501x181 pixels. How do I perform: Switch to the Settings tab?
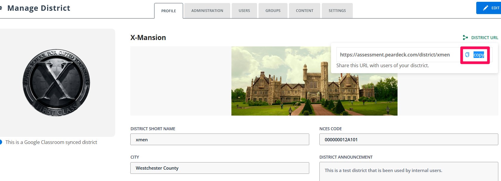(x=337, y=10)
